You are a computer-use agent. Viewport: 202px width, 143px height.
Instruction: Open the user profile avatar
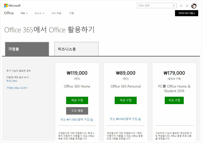(194, 6)
